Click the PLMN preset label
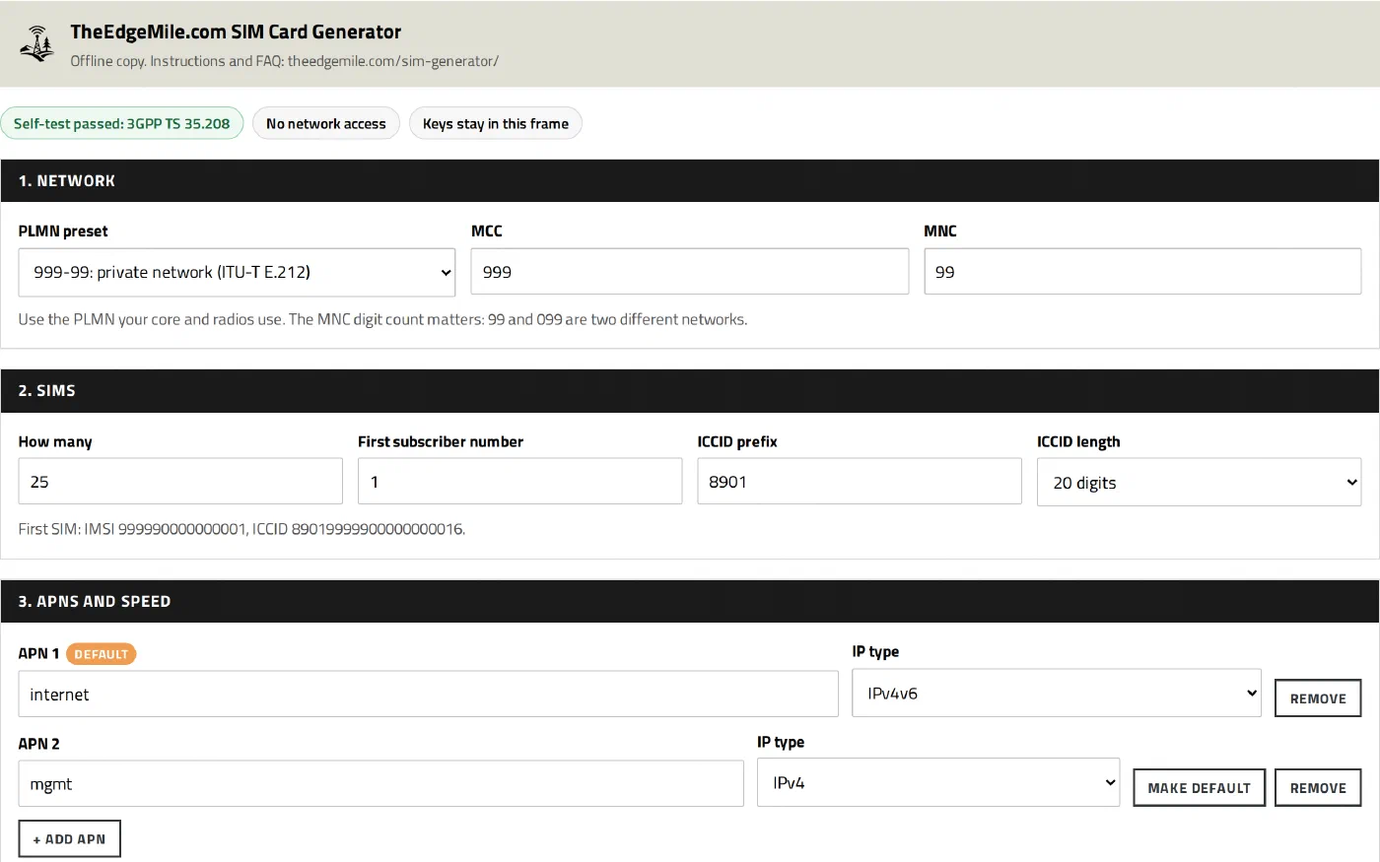Viewport: 1380px width, 862px height. (63, 231)
